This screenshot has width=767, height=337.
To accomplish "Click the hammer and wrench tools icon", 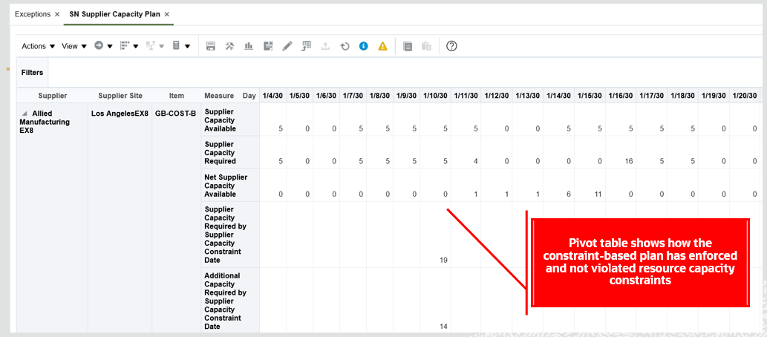I will [x=229, y=46].
